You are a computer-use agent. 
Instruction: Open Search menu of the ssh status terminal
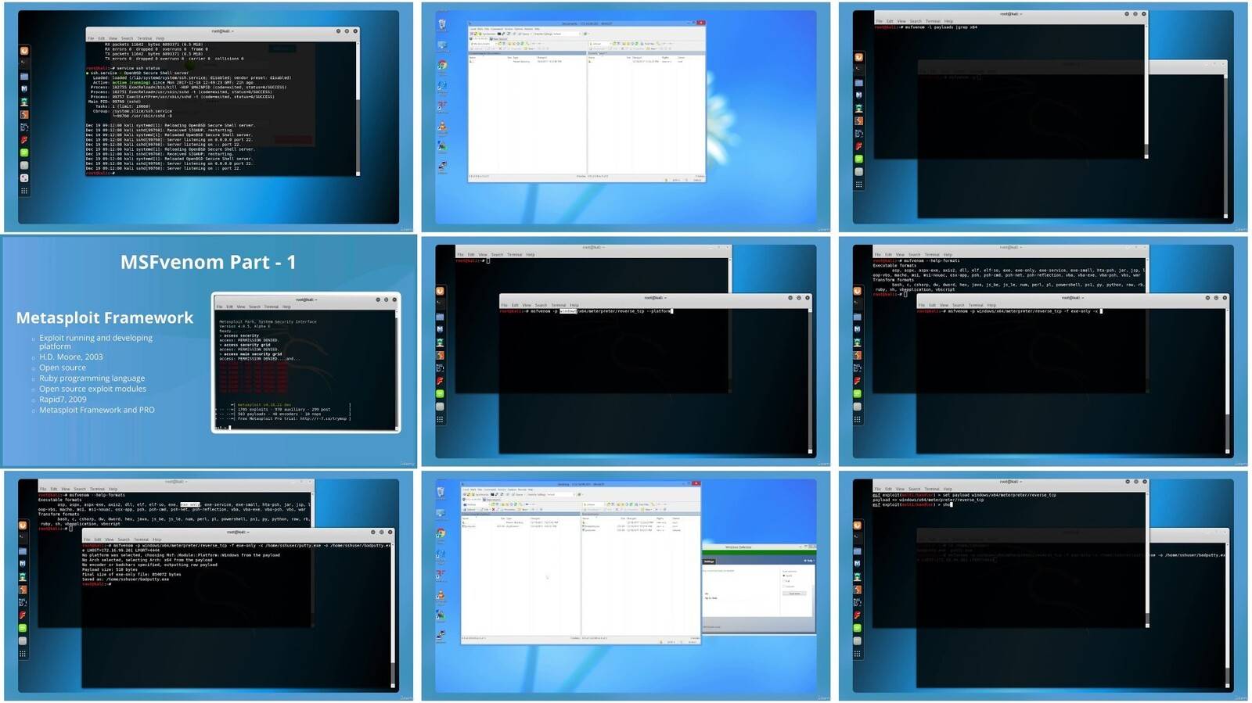pyautogui.click(x=127, y=38)
